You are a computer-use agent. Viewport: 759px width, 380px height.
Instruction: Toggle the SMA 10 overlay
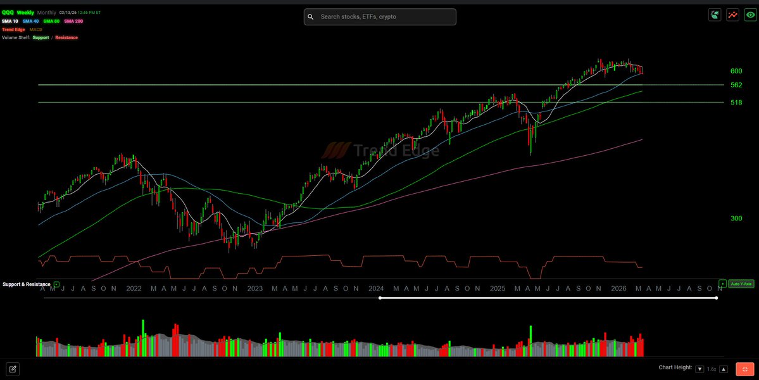(x=9, y=22)
